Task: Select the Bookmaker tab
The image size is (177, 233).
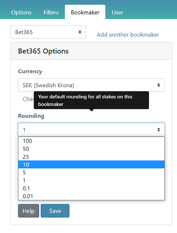Action: tap(85, 13)
